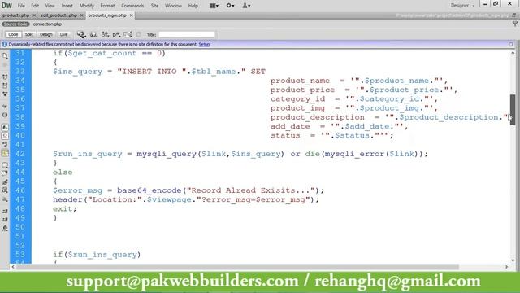Click the Multiscreen preview icon in document toolbar
Viewport: 520px width, 293px height.
[81, 34]
